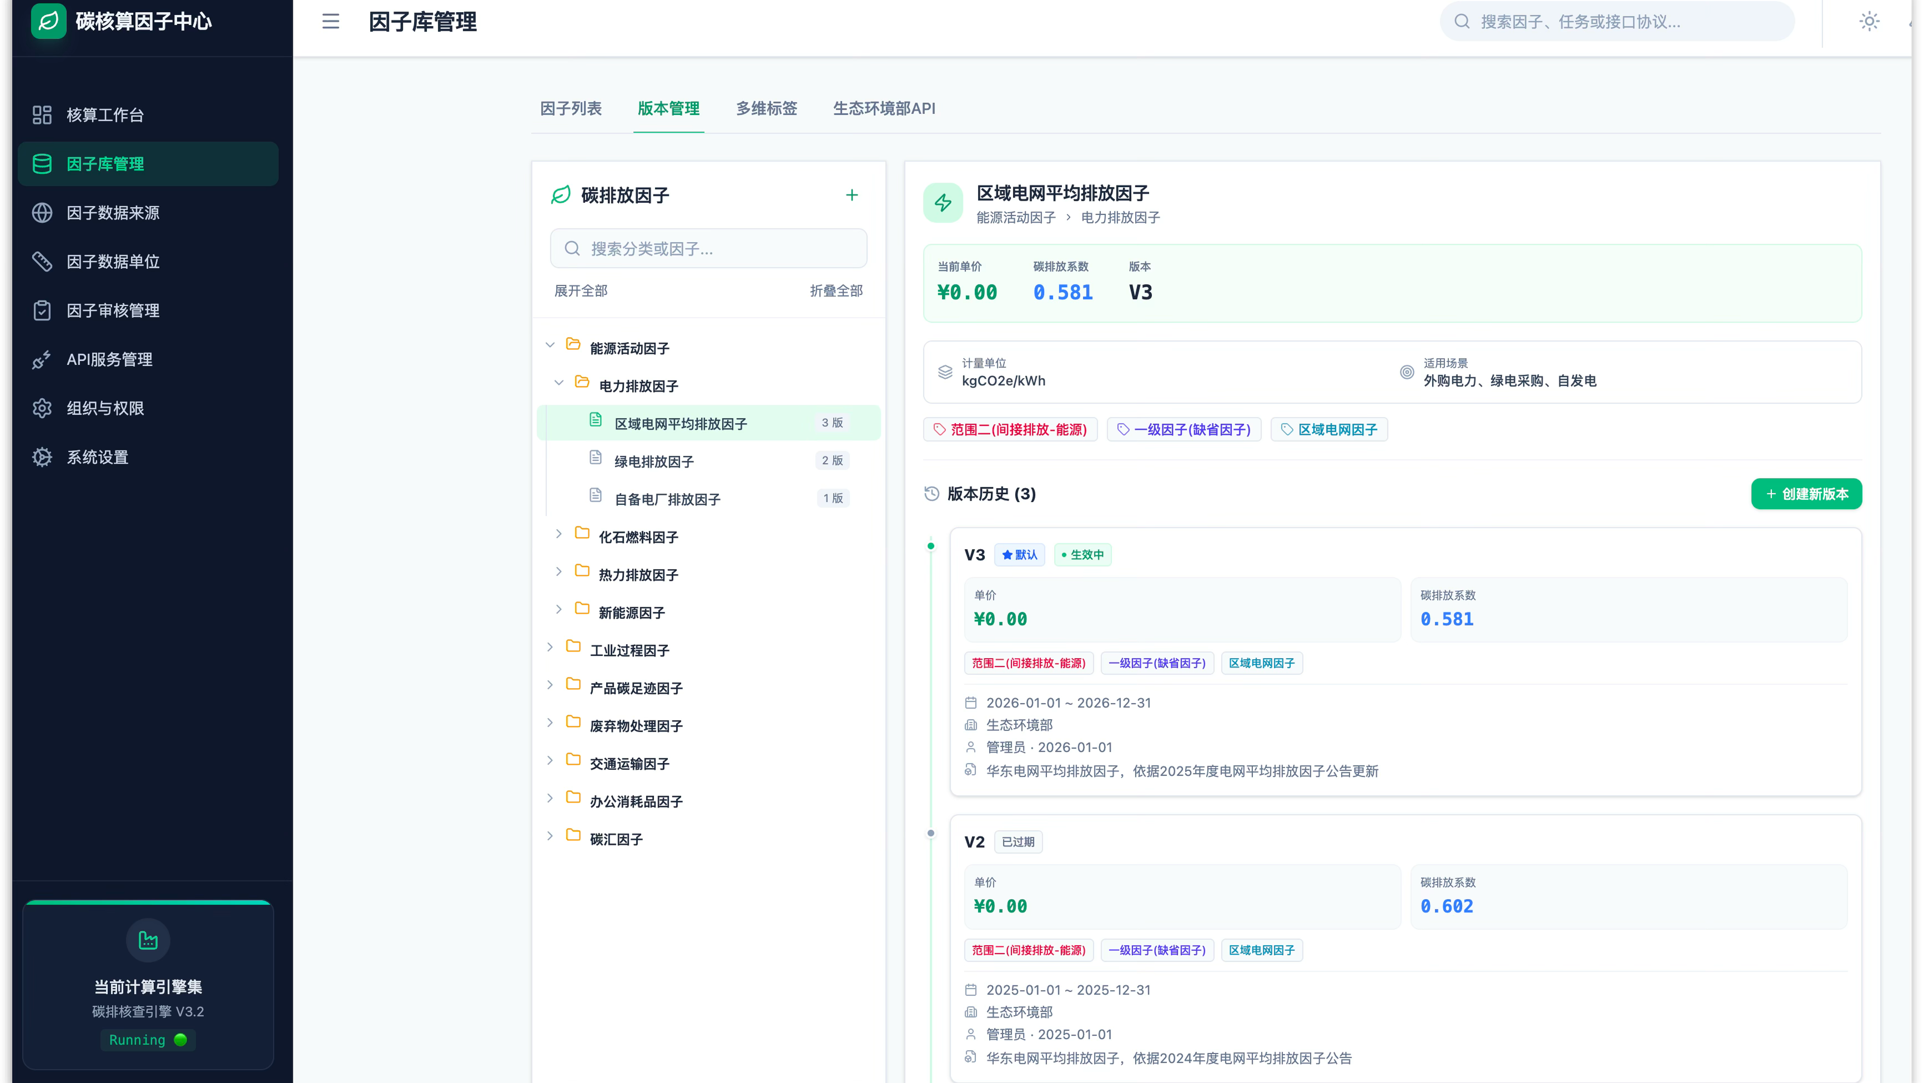Go to 因子数据来源 in sidebar
The width and height of the screenshot is (1924, 1083).
[148, 212]
